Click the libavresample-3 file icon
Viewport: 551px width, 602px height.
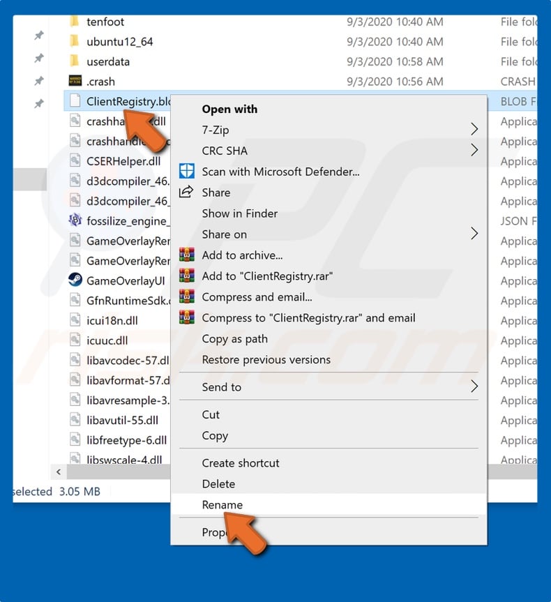tap(75, 400)
